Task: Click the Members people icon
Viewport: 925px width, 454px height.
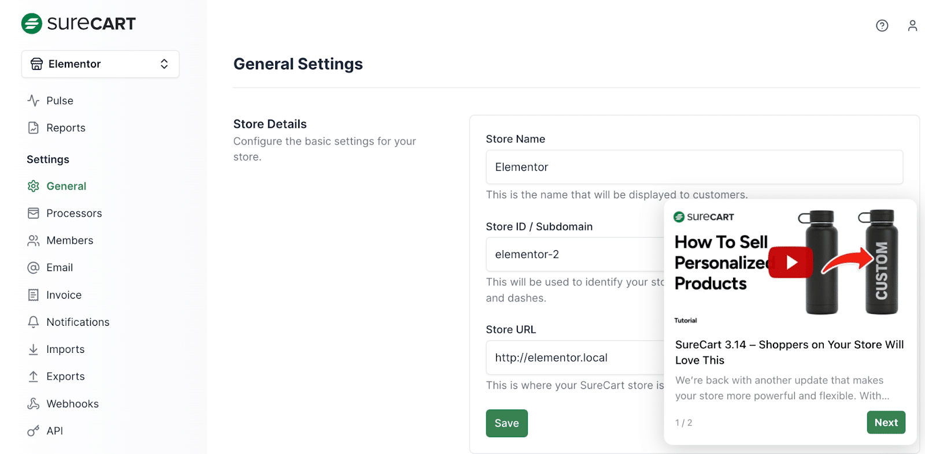Action: [34, 240]
